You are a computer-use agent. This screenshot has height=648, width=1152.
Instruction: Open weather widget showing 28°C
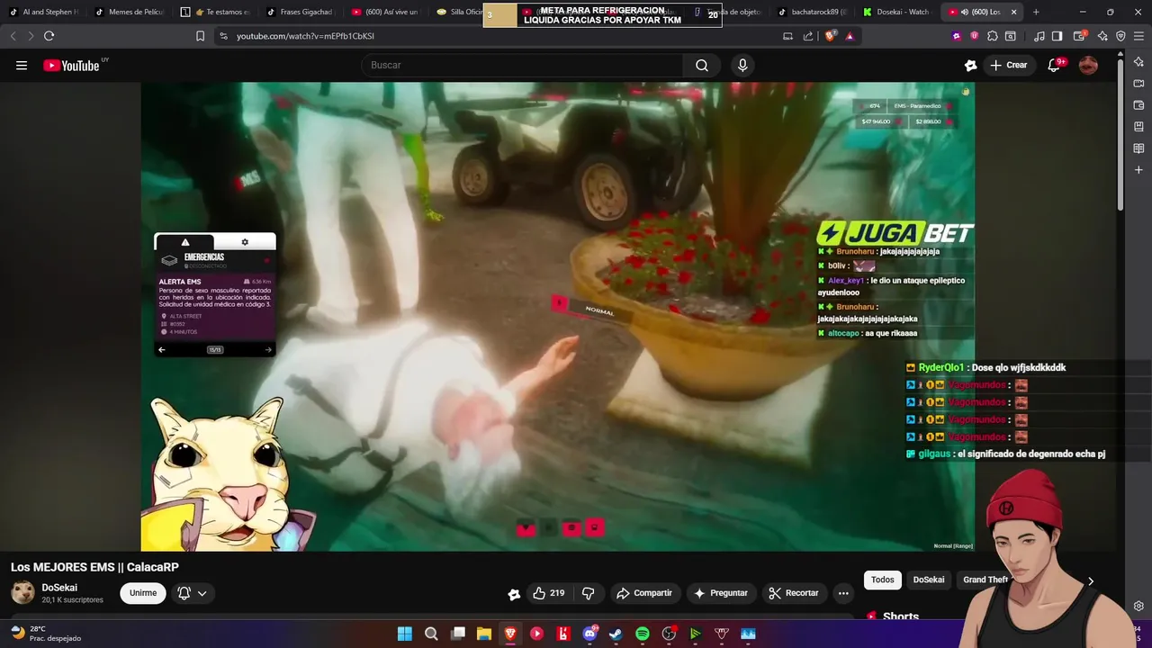click(45, 634)
